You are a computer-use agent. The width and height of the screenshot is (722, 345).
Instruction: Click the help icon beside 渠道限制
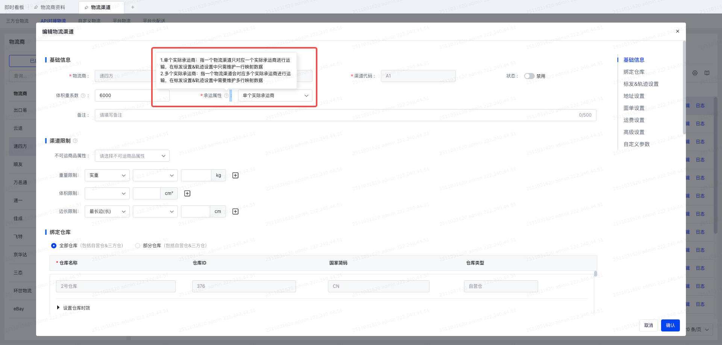click(75, 141)
